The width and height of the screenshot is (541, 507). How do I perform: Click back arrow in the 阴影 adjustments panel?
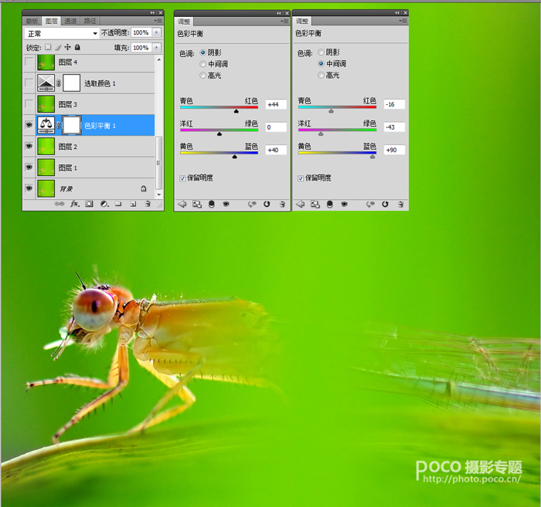[182, 204]
